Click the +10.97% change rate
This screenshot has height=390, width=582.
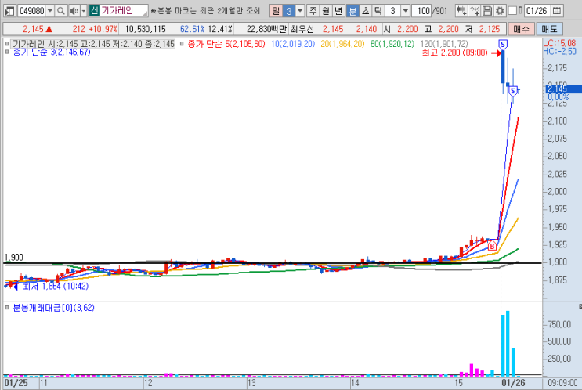tap(103, 29)
